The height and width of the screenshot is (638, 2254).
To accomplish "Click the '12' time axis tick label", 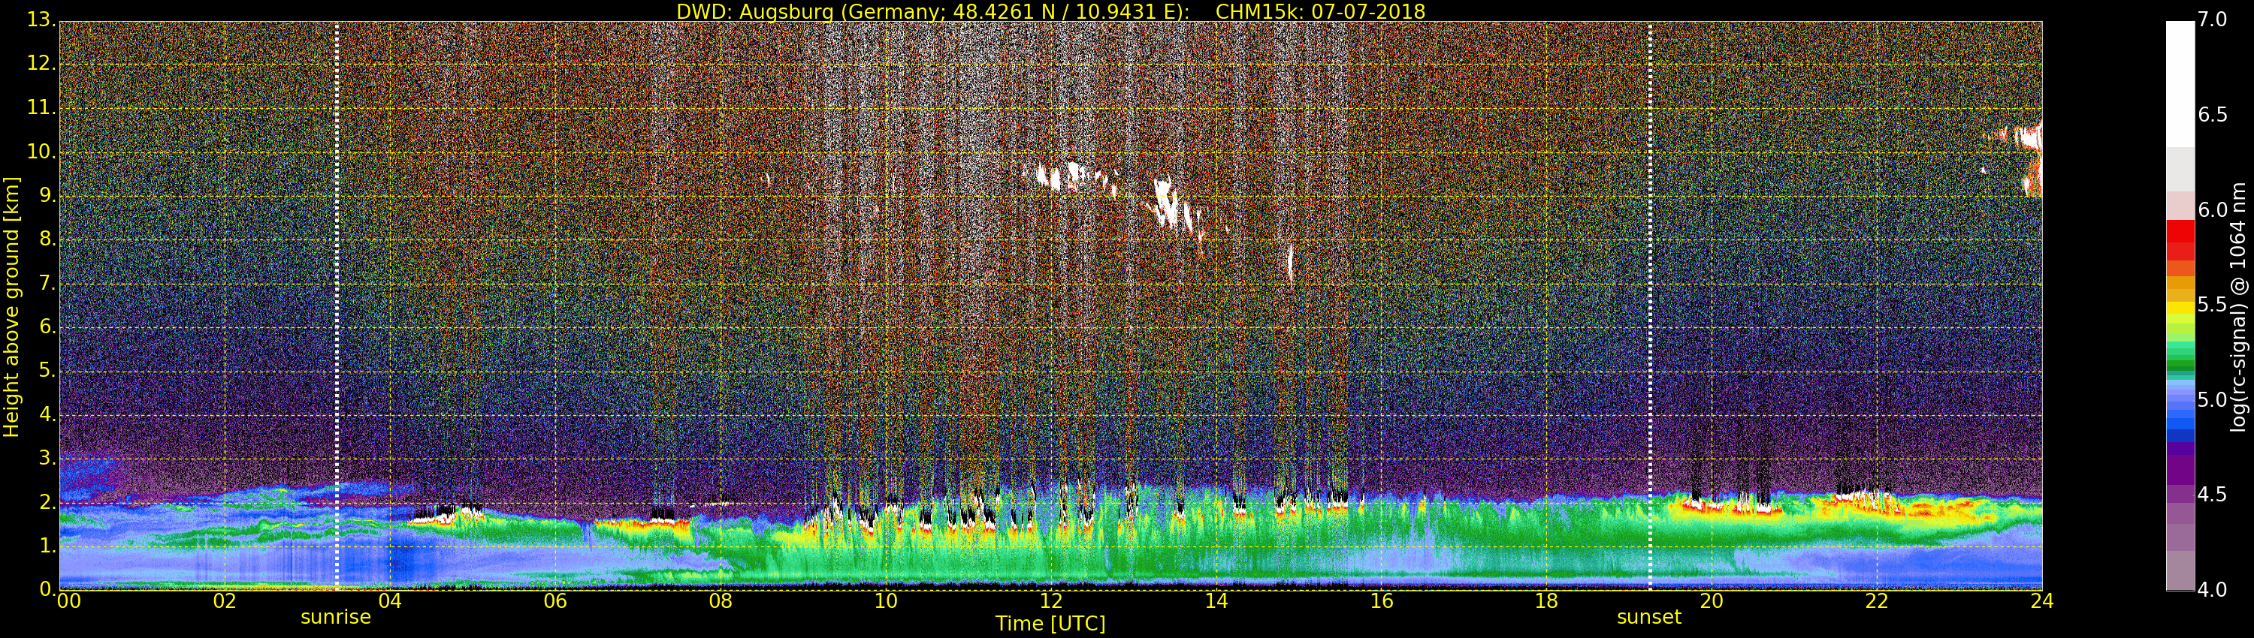I will coord(1051,600).
